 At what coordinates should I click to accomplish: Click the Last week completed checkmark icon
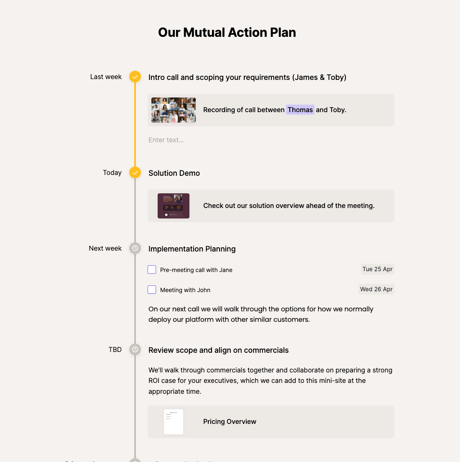(135, 77)
